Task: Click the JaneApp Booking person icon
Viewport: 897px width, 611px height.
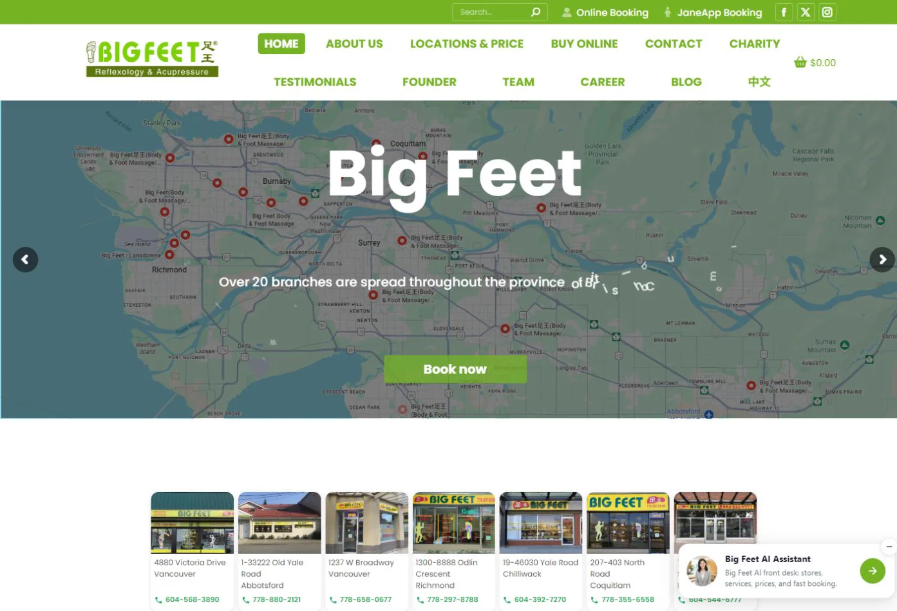Action: tap(668, 12)
